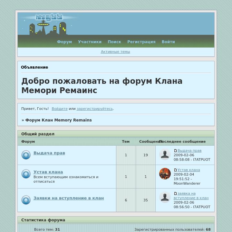Open last post link Выдача прав
Viewport: 232px width, 232px height.
(x=189, y=150)
